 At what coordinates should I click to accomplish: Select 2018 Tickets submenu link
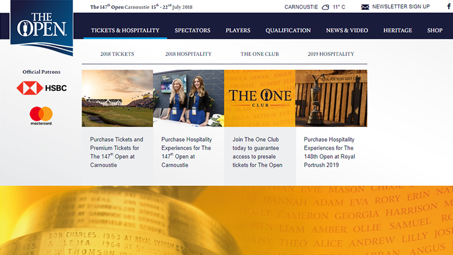pos(117,54)
